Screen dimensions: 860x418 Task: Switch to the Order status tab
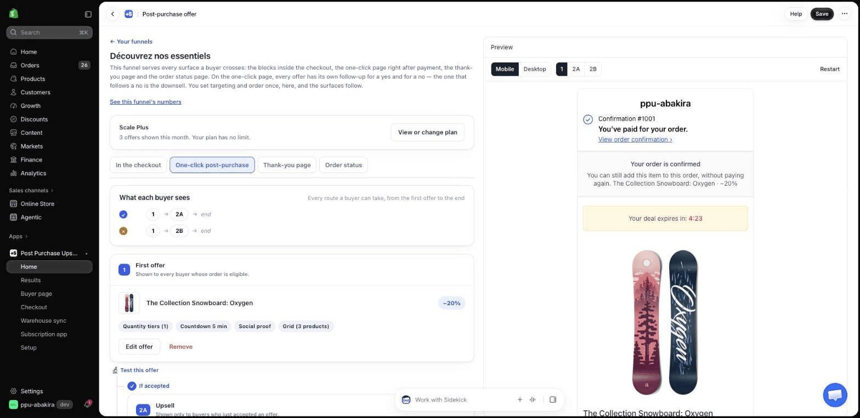click(343, 165)
